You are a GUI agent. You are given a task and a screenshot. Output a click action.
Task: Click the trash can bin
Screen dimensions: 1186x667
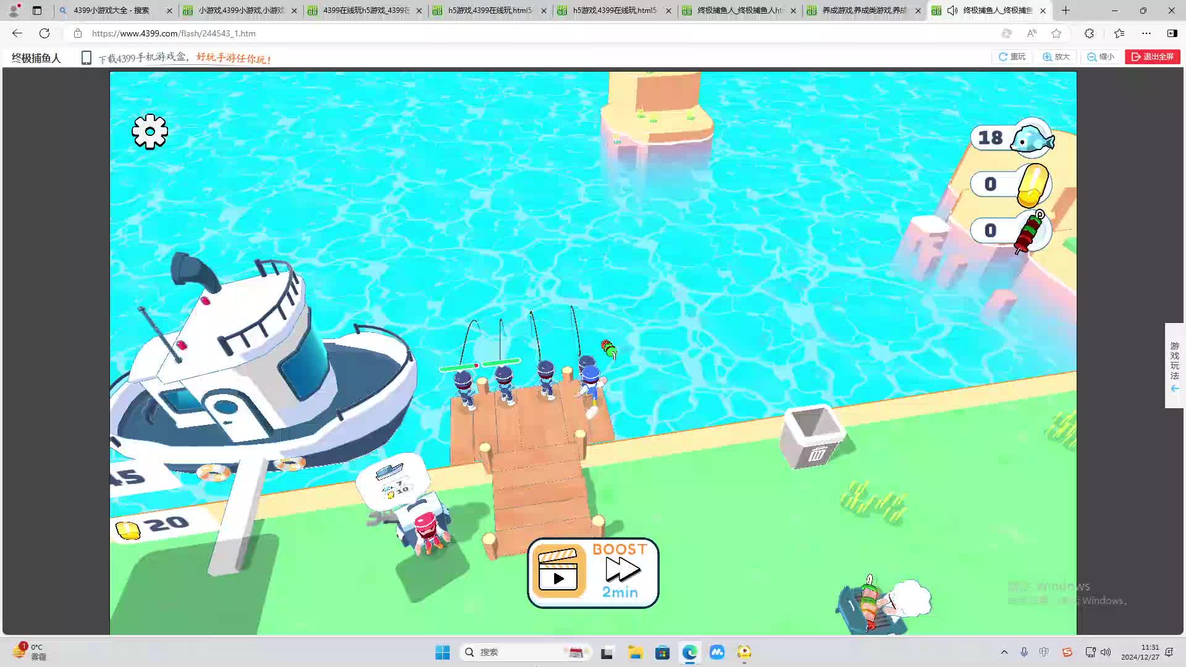(x=812, y=436)
